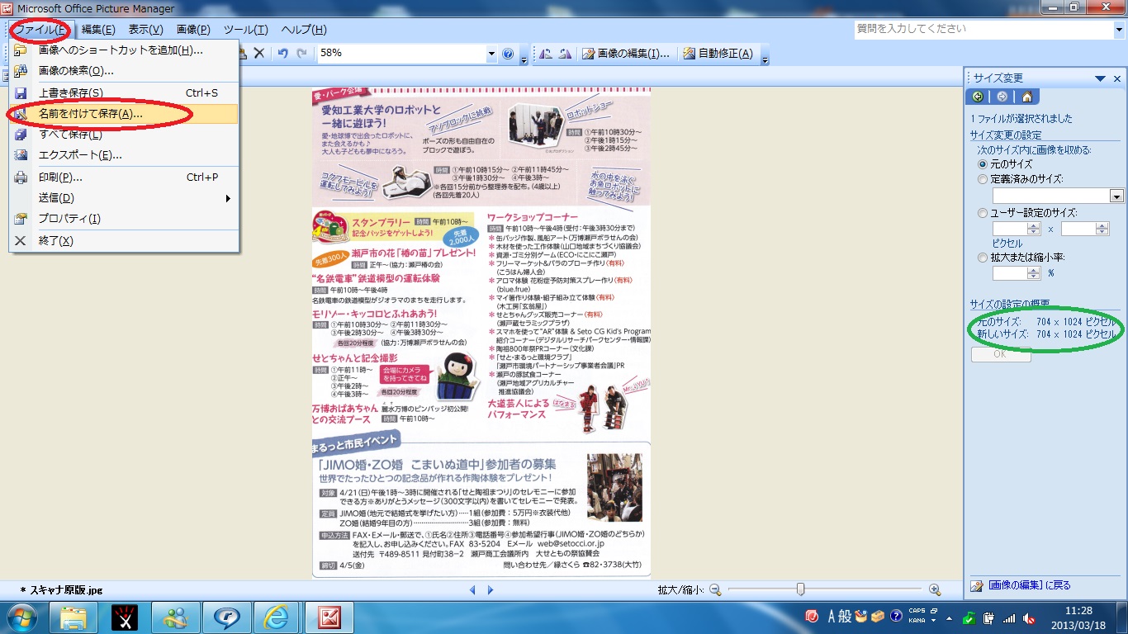1128x634 pixels.
Task: Click the task pane forward arrow
Action: click(x=1002, y=97)
